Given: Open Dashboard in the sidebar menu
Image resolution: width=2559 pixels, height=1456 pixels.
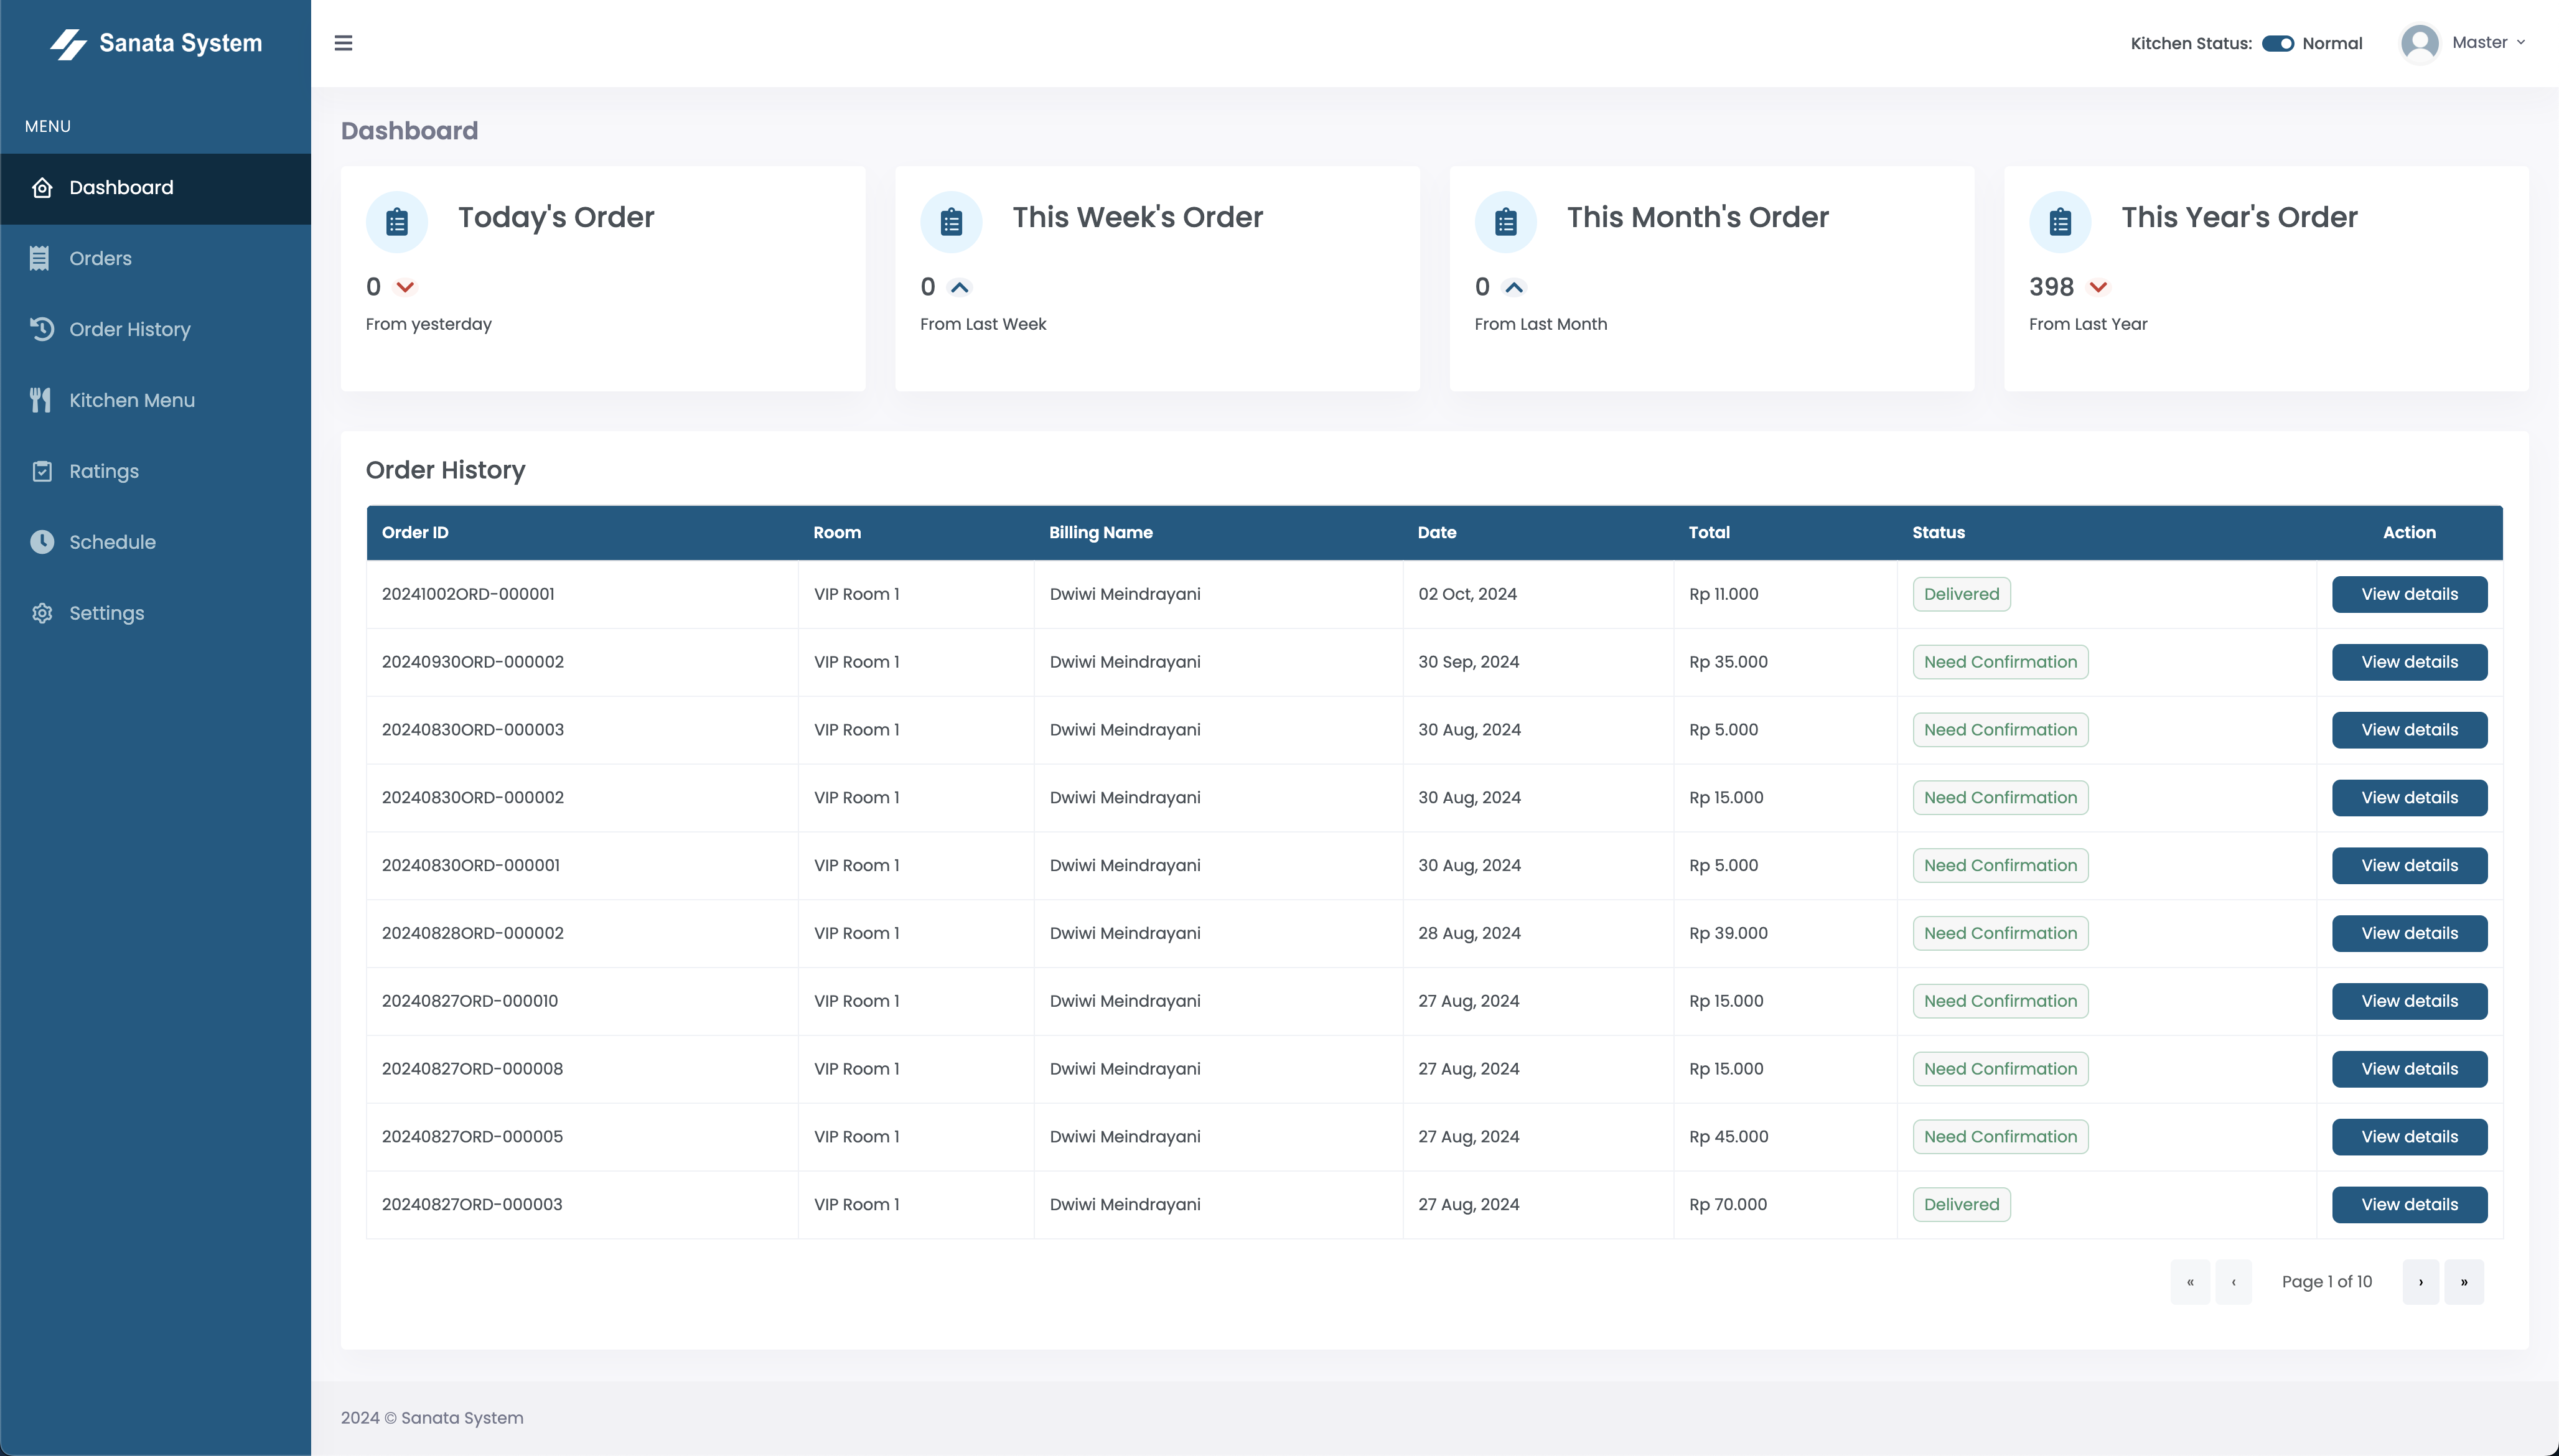Looking at the screenshot, I should (121, 188).
